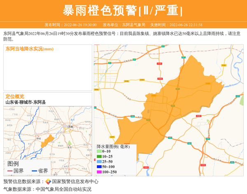The height and width of the screenshot is (194, 247).
Task: Click the 10~25 dark green legend swatch
Action: [99, 157]
